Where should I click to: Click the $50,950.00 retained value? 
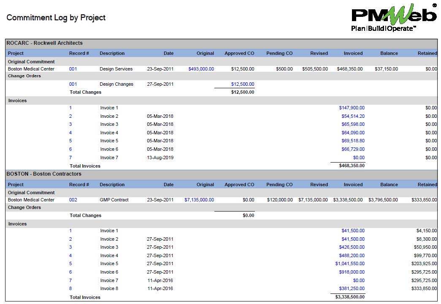point(425,247)
